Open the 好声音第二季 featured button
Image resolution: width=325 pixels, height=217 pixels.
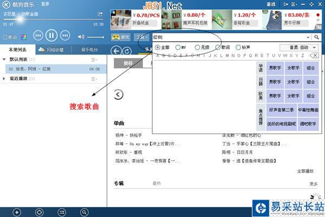[281, 110]
